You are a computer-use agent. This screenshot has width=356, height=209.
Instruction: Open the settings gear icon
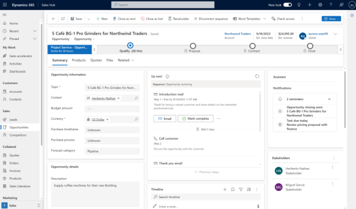[x=320, y=5]
